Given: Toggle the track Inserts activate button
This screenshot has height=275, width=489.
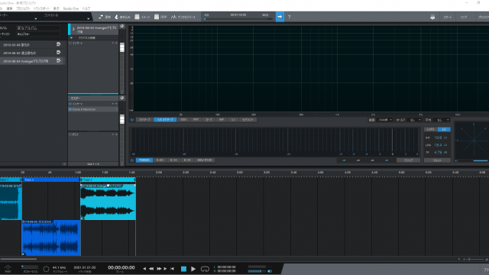Looking at the screenshot, I should click(70, 43).
